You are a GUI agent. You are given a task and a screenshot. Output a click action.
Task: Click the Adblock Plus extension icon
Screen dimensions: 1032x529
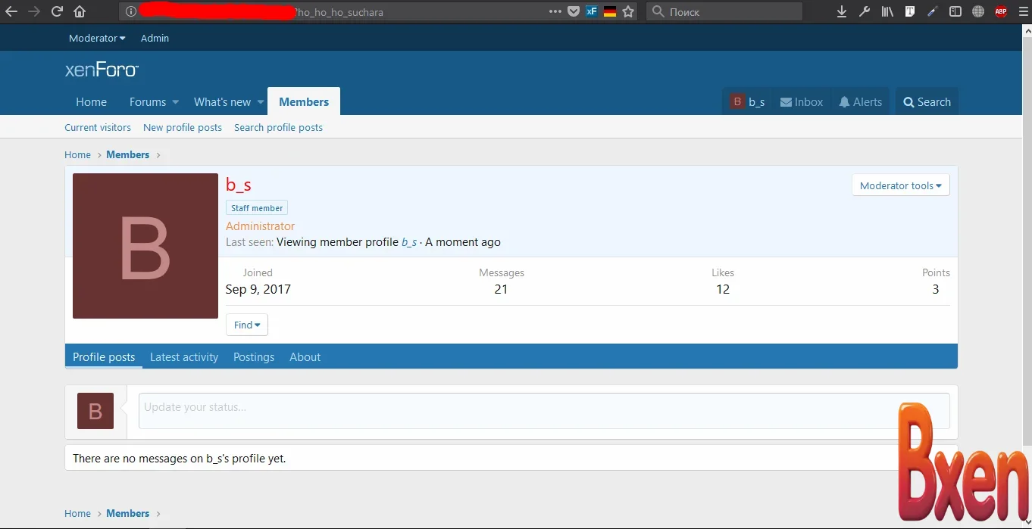1001,11
